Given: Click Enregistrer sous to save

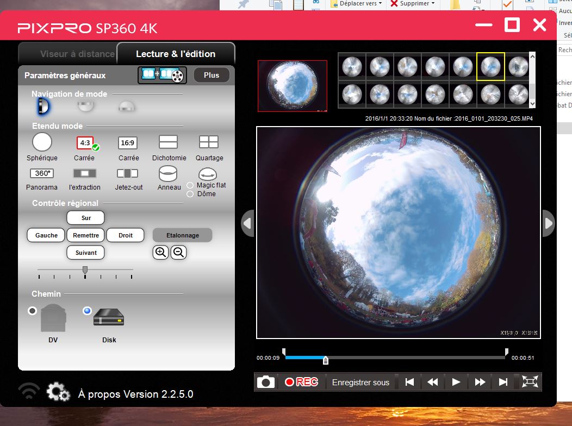Looking at the screenshot, I should (x=360, y=383).
